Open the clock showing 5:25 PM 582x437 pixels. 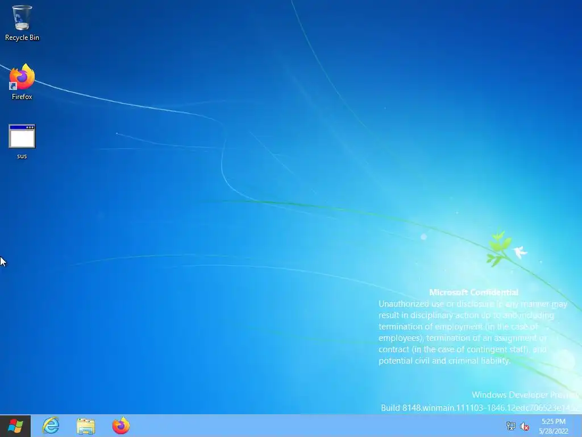[x=553, y=422]
